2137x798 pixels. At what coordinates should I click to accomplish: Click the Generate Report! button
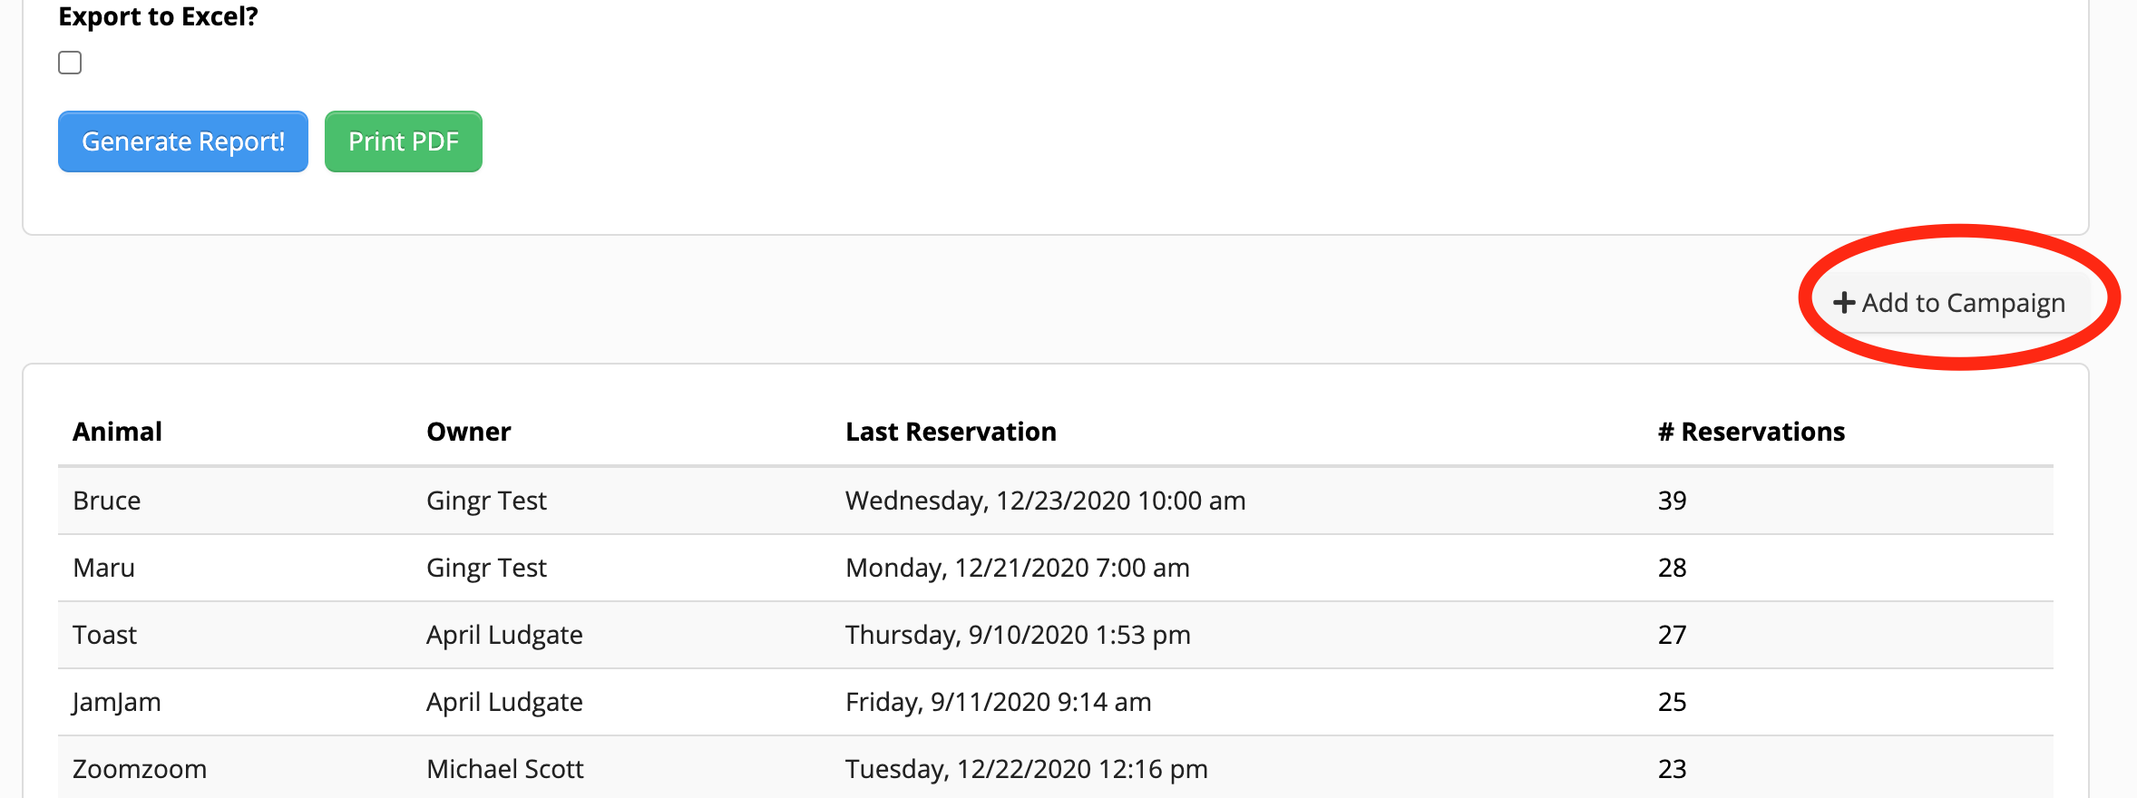coord(182,141)
